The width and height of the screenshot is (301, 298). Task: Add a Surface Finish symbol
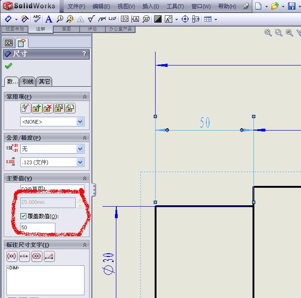[x=91, y=19]
